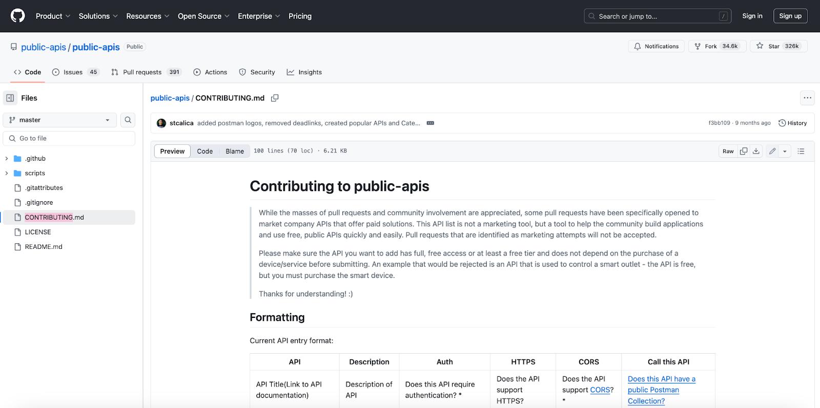This screenshot has height=408, width=820.
Task: Open the document outline icon
Action: coord(801,151)
